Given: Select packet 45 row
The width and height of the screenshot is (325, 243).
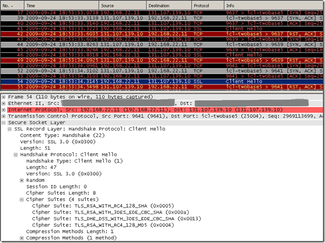Looking at the screenshot, I should pos(161,50).
